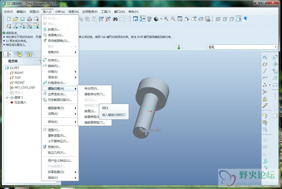The image size is (282, 189).
Task: Click the Zoom Out magnifier icon
Action: point(173,19)
